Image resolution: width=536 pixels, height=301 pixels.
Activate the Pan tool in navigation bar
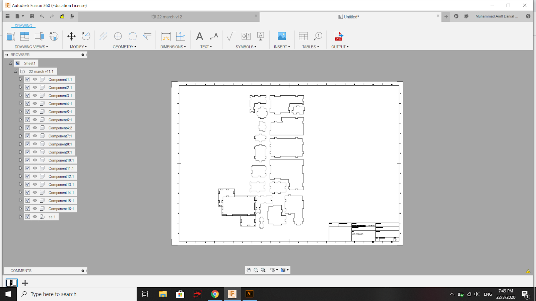coord(249,270)
